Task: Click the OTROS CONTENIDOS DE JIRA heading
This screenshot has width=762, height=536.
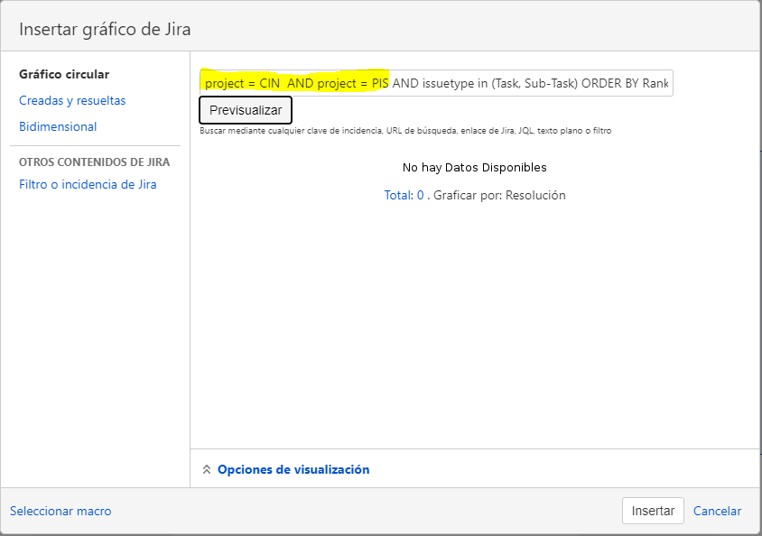Action: pos(94,162)
